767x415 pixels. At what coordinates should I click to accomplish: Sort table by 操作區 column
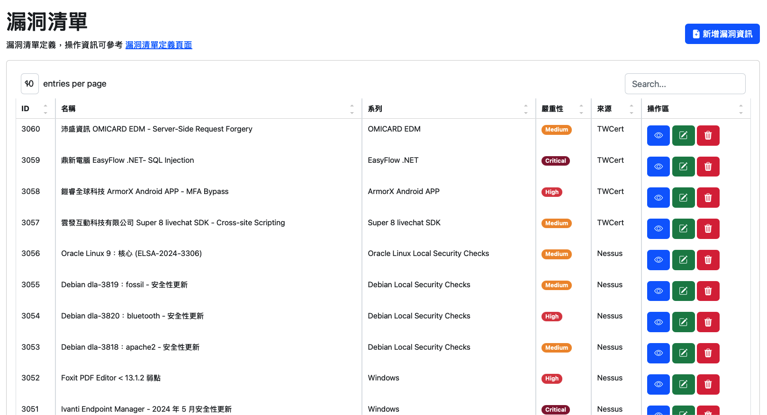[696, 109]
